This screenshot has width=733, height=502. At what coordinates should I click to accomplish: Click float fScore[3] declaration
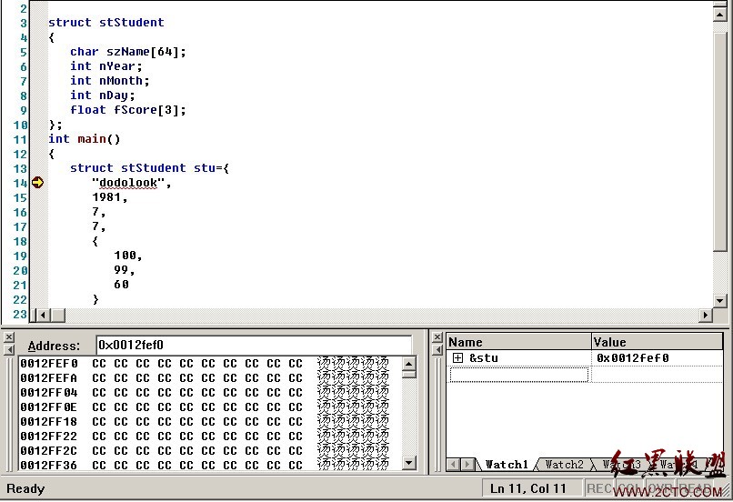point(127,110)
